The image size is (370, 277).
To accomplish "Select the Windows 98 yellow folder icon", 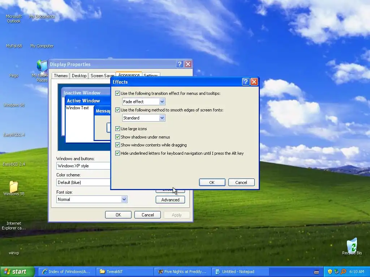I will point(14,186).
